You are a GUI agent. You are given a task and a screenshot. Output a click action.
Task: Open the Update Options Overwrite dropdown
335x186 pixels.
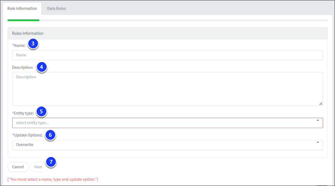coord(168,145)
